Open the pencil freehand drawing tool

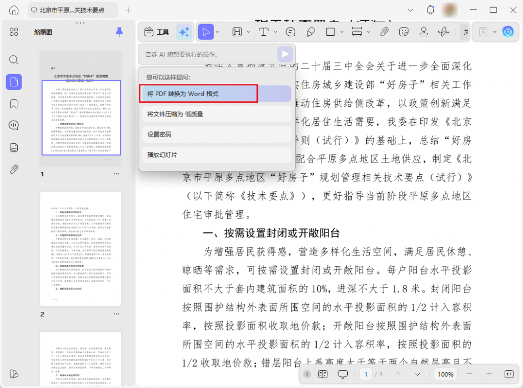click(311, 32)
